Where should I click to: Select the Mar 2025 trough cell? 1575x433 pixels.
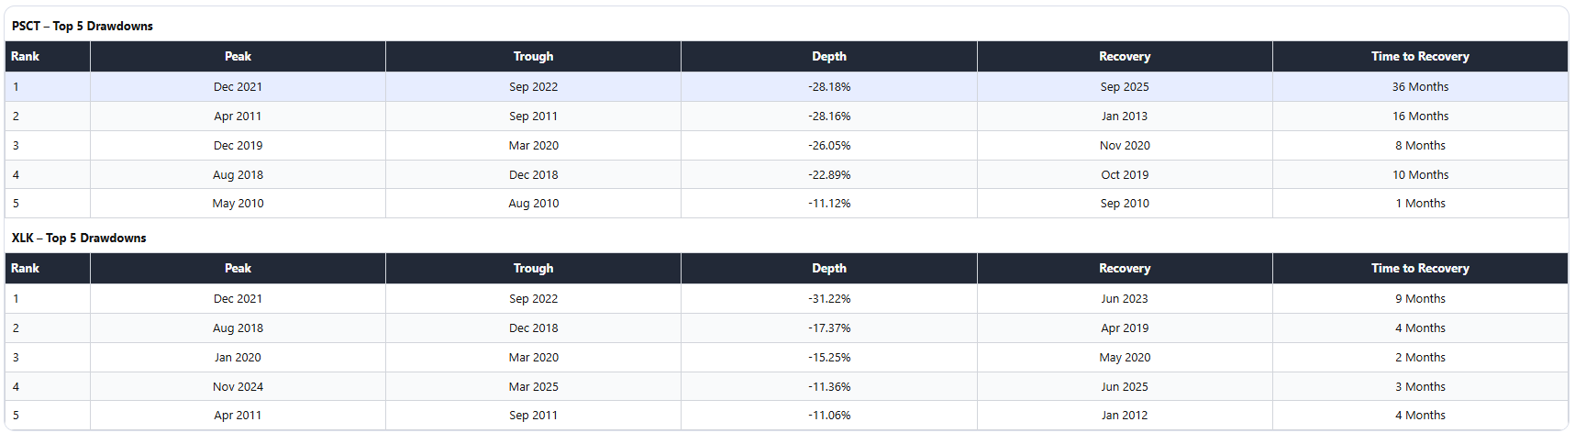[x=533, y=387]
